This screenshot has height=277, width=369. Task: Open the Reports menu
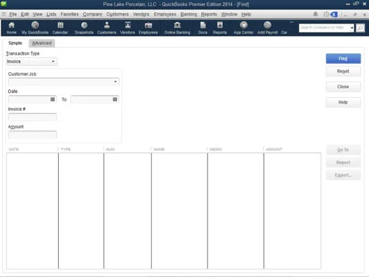209,14
